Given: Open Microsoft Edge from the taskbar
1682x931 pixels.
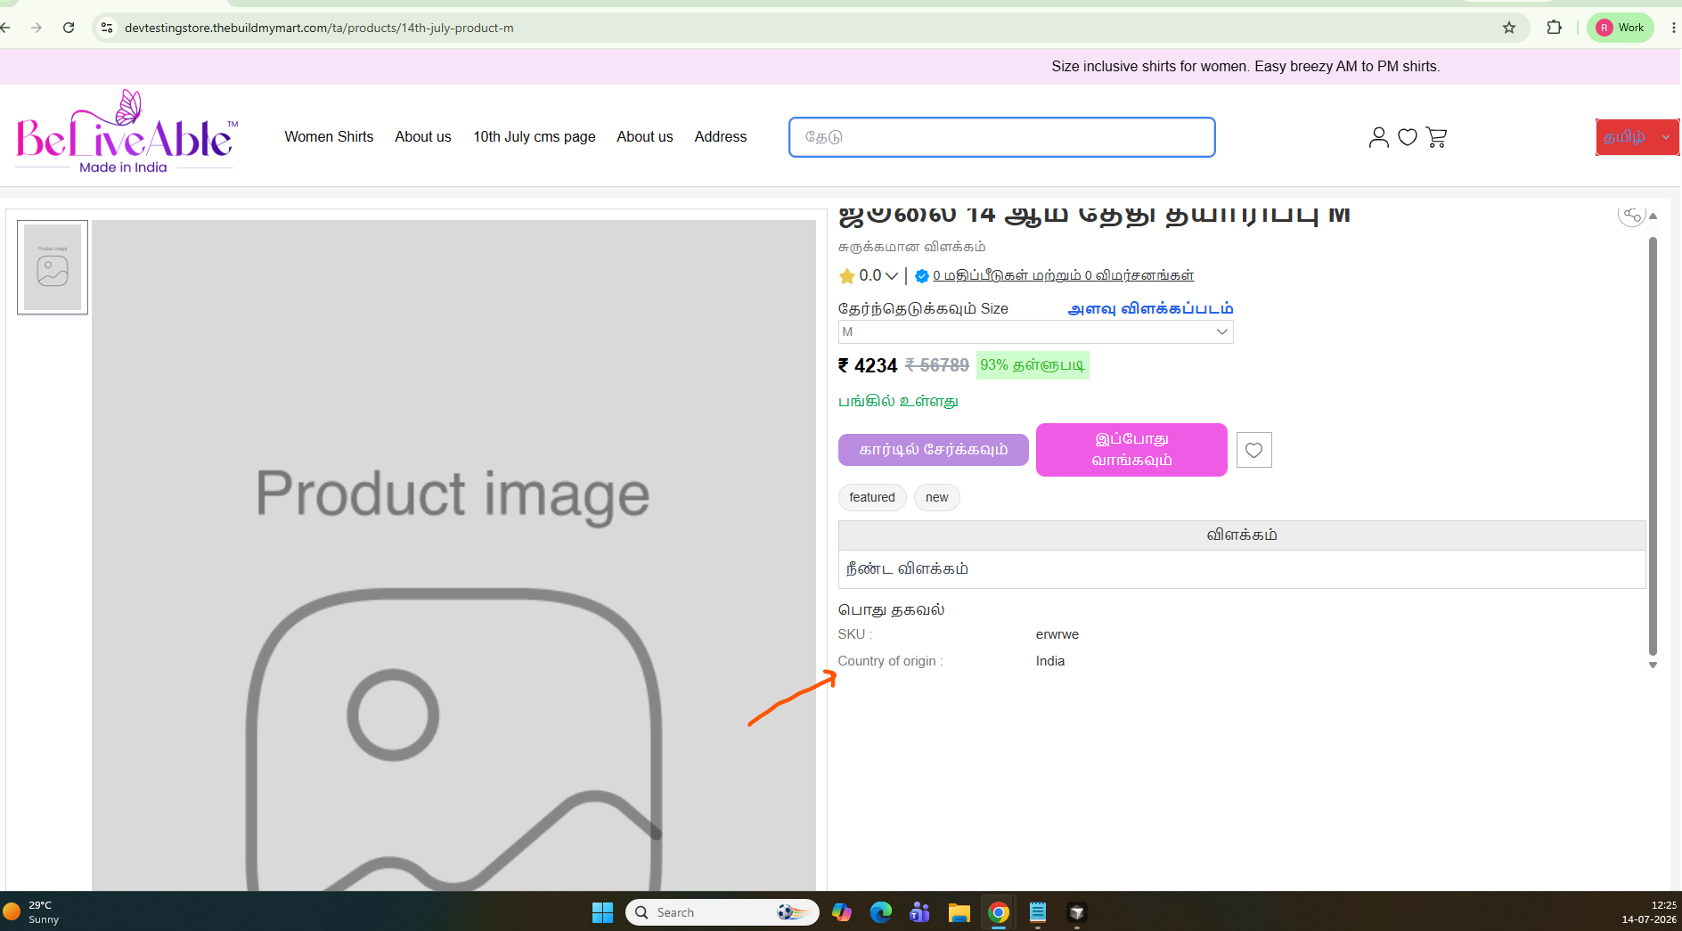Looking at the screenshot, I should (881, 912).
